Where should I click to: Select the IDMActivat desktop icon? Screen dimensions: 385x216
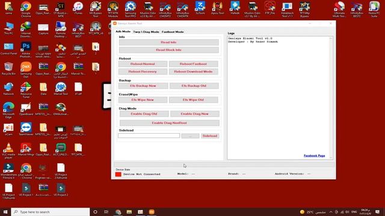click(x=61, y=109)
